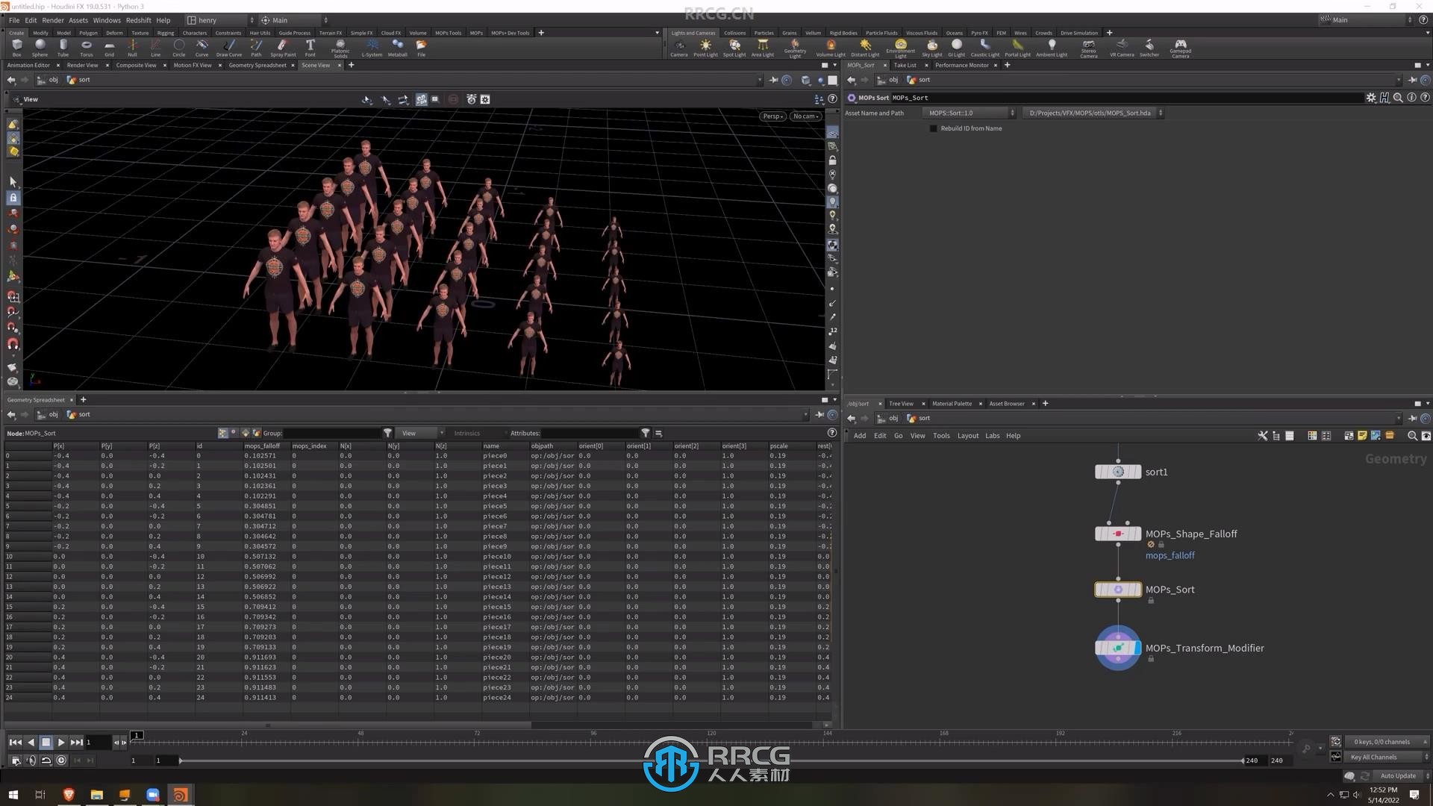Open the Persp viewport dropdown
This screenshot has height=806, width=1433.
pyautogui.click(x=772, y=116)
